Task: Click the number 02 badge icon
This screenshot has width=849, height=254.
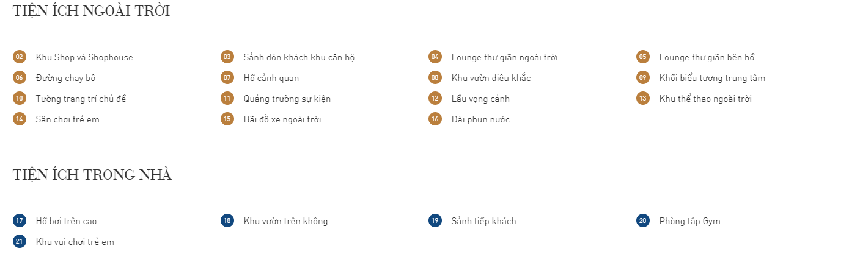Action: coord(20,57)
